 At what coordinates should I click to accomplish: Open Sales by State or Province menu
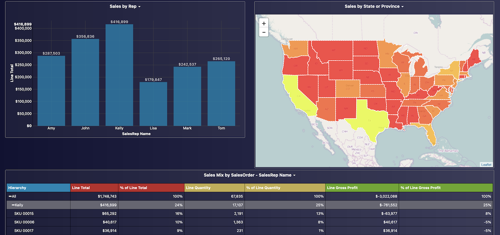374,6
